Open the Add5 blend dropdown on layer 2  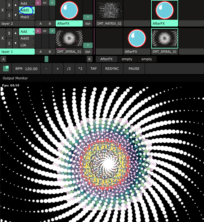[x=27, y=10]
